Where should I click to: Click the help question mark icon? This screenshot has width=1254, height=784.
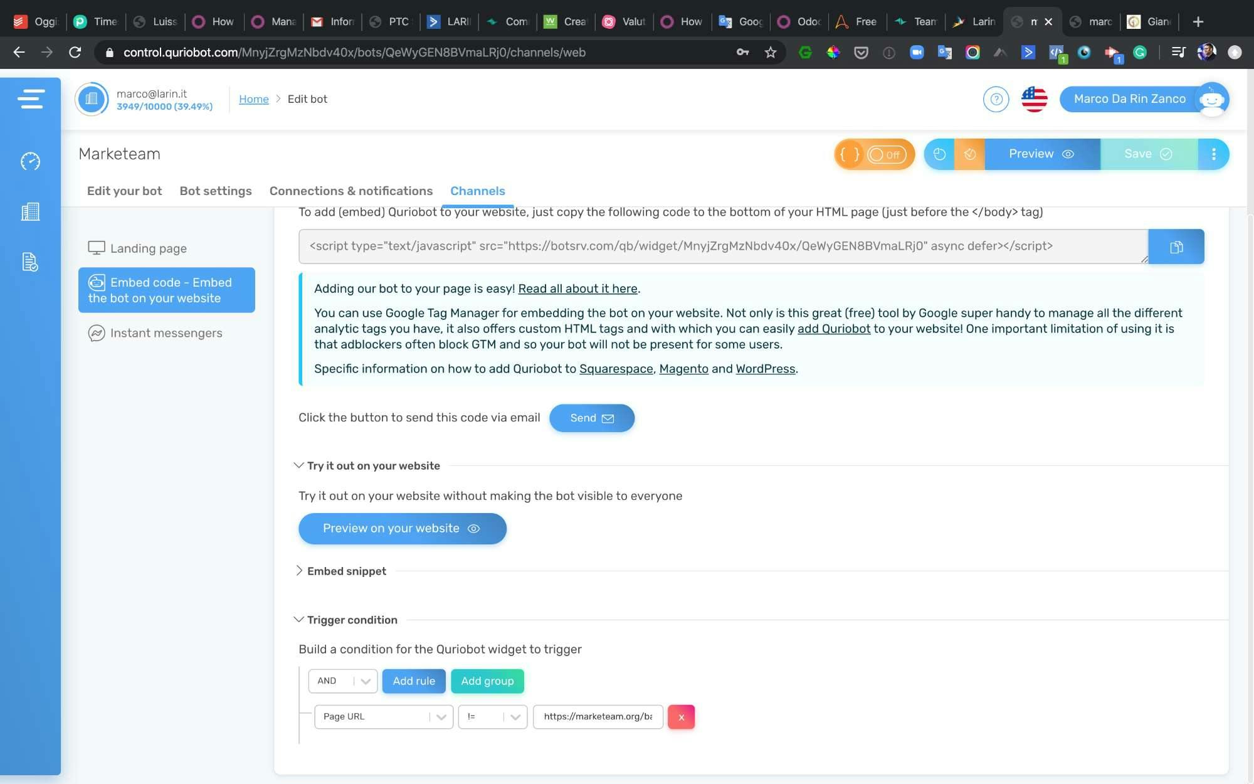point(996,99)
